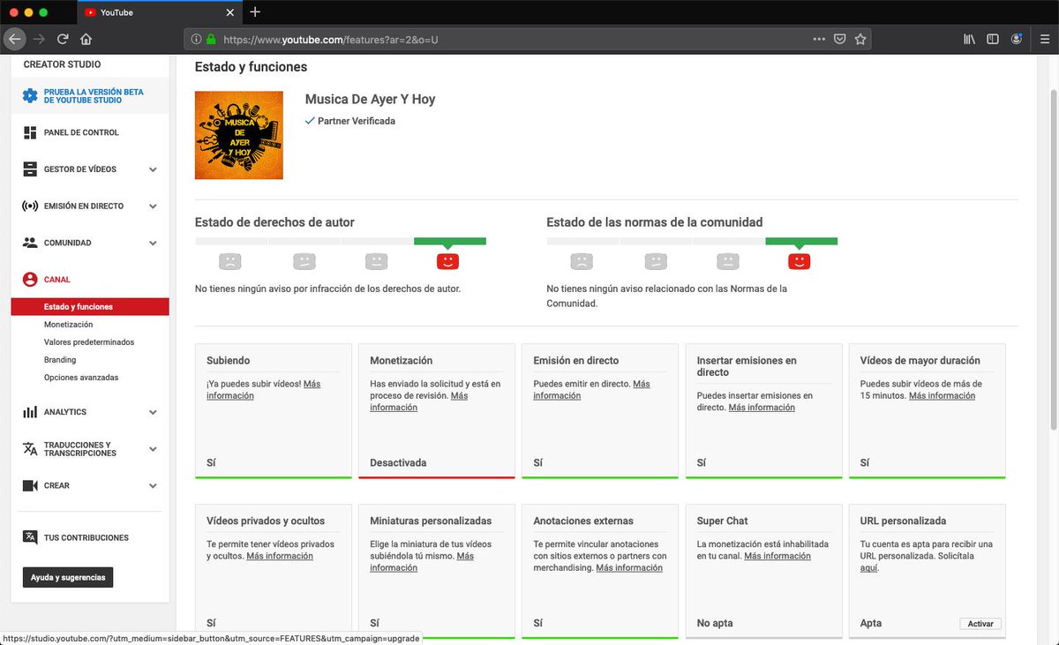Expand the Emisión en directo chevron
1059x645 pixels.
tap(153, 206)
